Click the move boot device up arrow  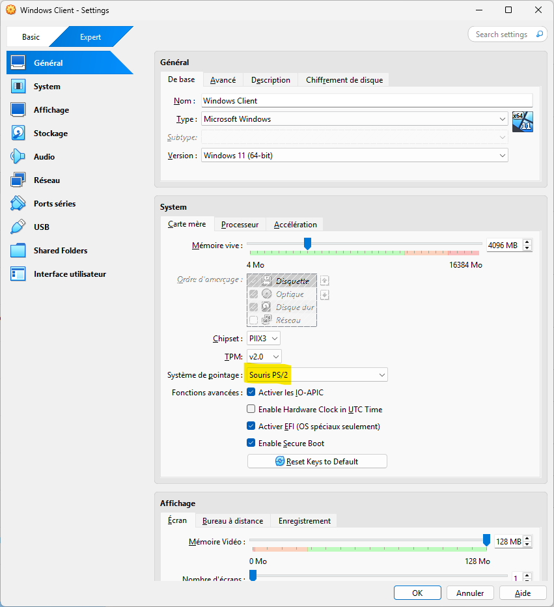coord(325,280)
